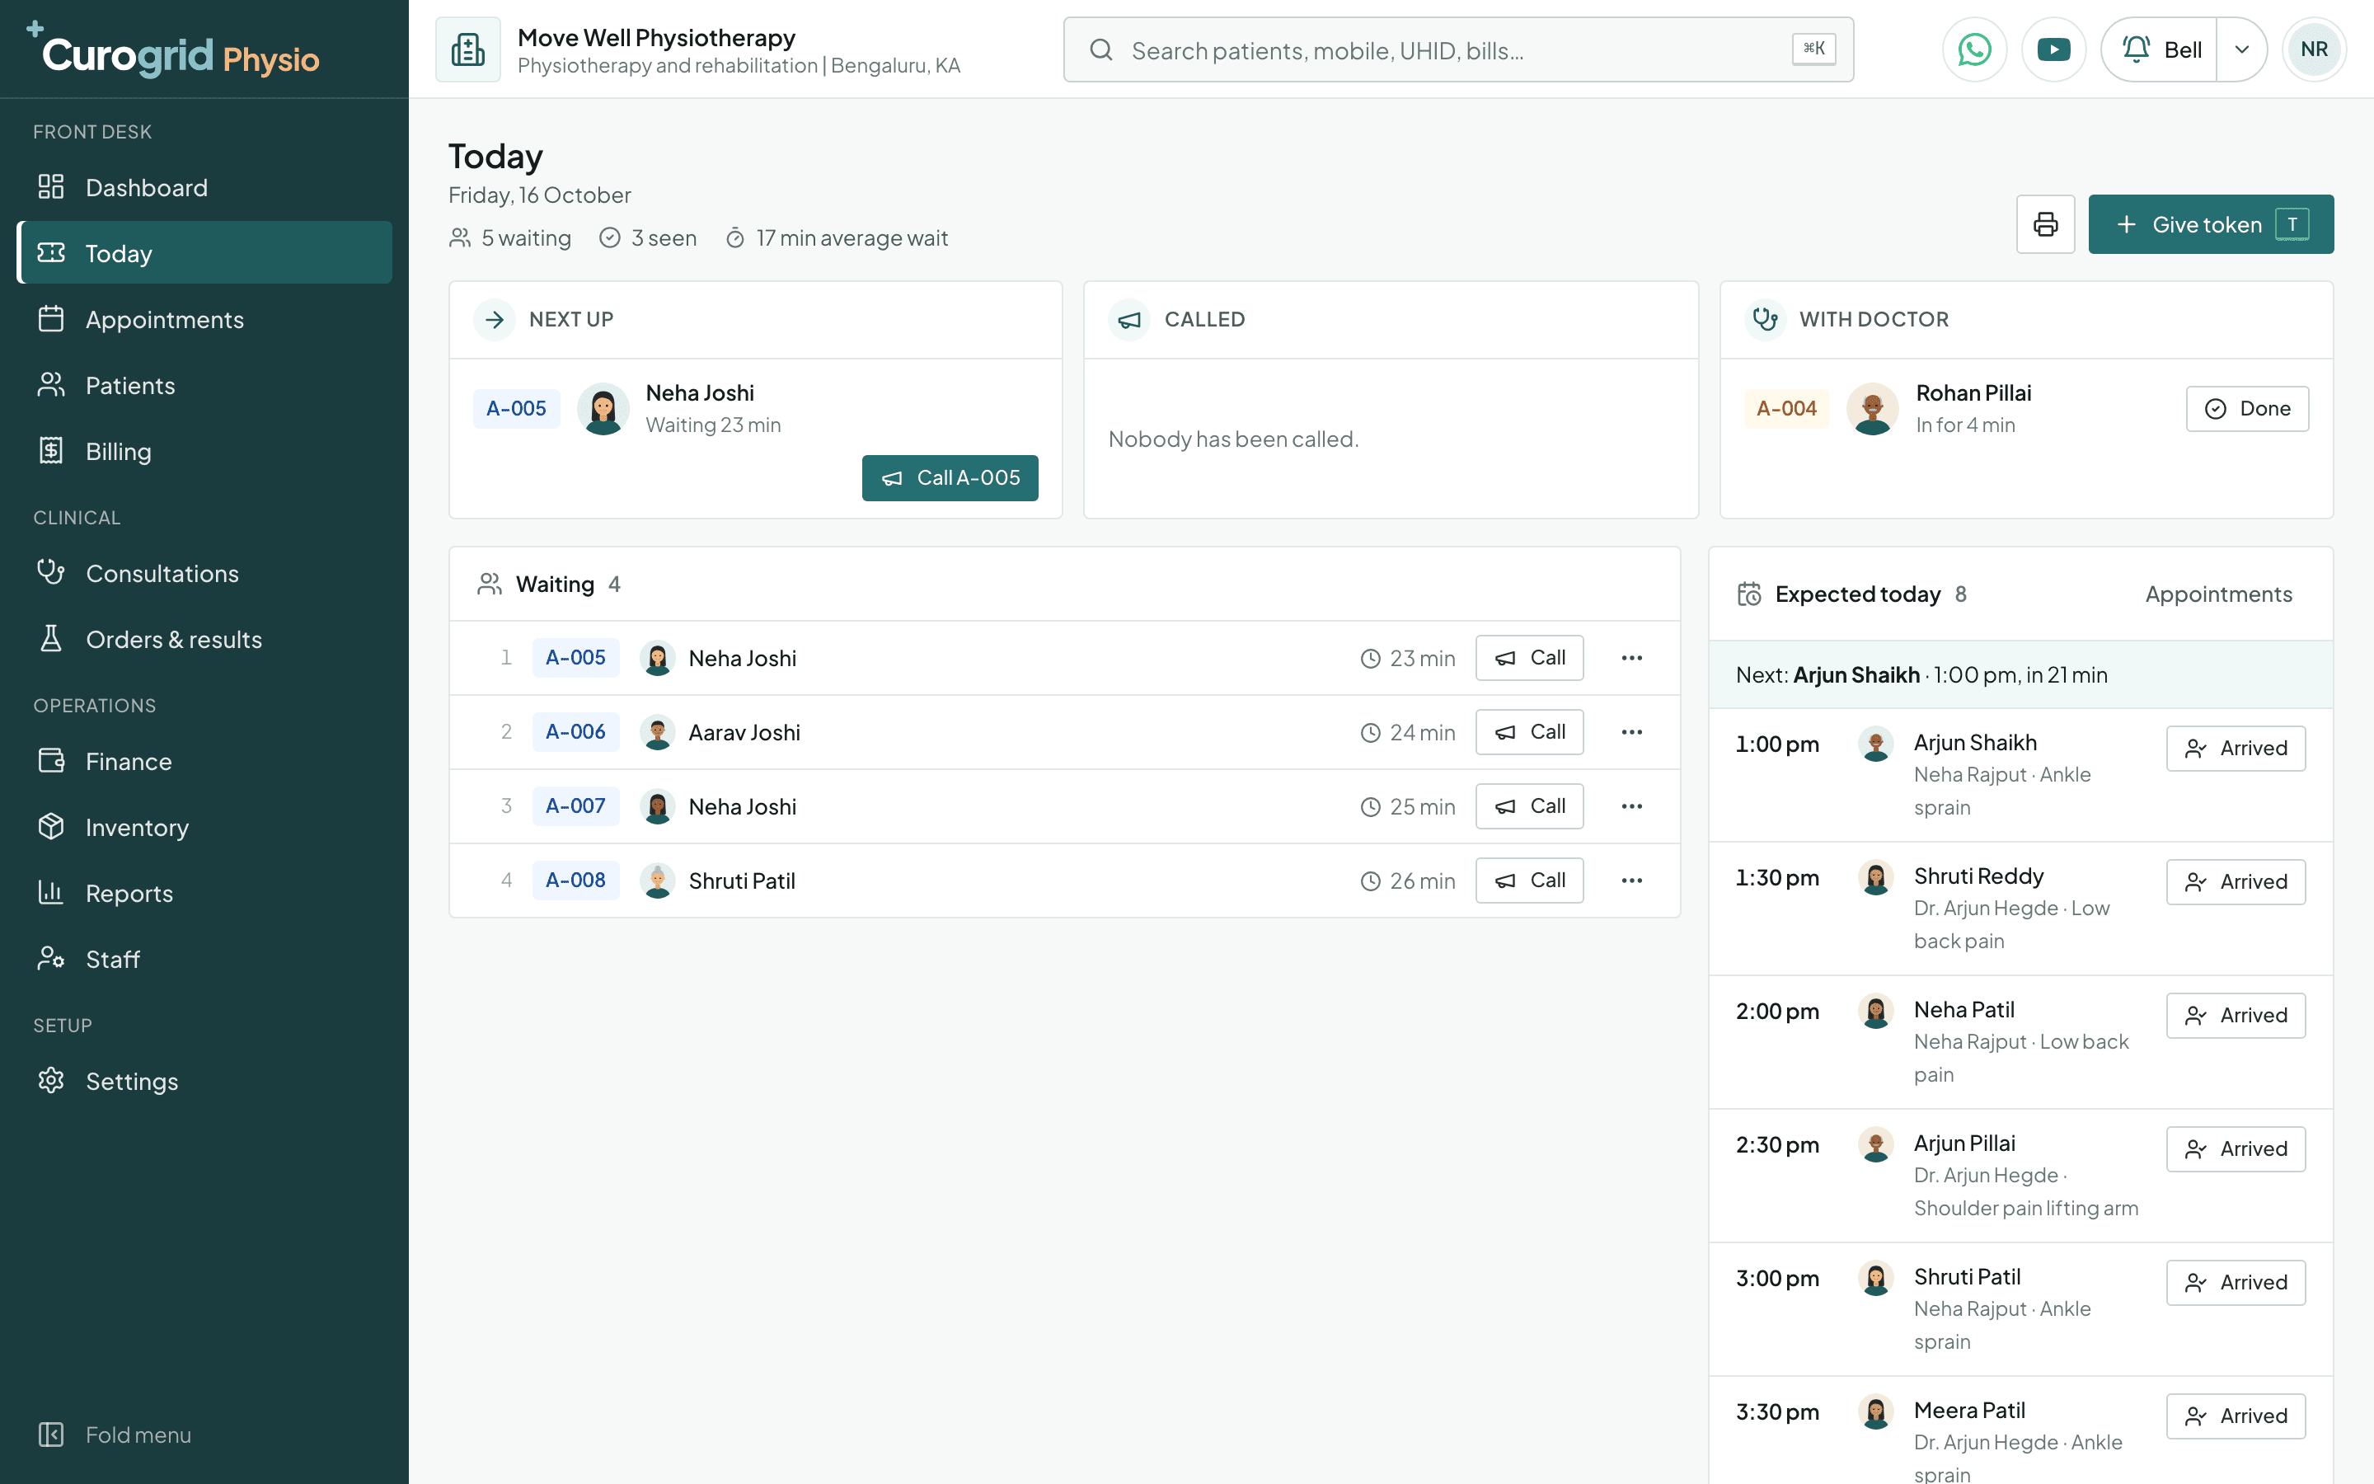Call Shruti Patil token A-008
This screenshot has height=1484, width=2374.
pyautogui.click(x=1529, y=881)
